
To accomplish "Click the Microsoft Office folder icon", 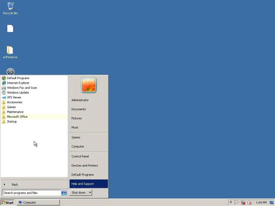I will pyautogui.click(x=4, y=117).
